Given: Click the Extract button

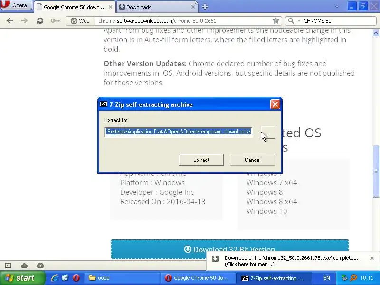Looking at the screenshot, I should [201, 160].
